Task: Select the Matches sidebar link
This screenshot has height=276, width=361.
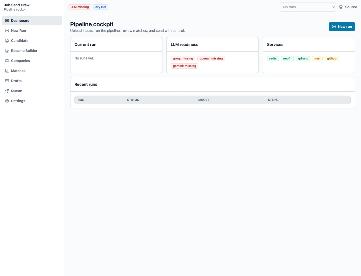Action: click(x=32, y=71)
